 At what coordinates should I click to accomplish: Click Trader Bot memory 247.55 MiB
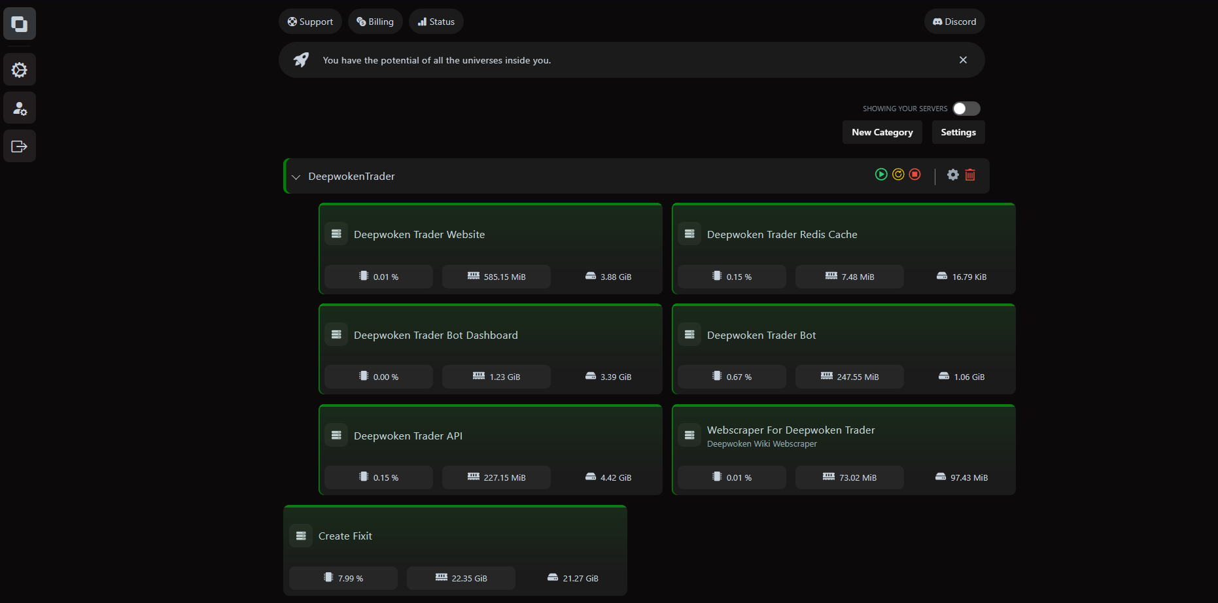coord(850,377)
